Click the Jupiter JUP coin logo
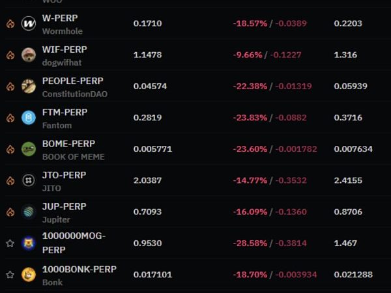The width and height of the screenshot is (391, 293). (29, 212)
